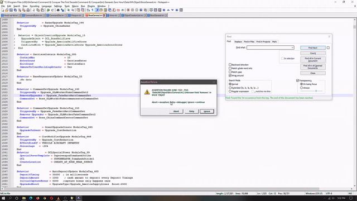Screen dimensions: 357x201
Task: Open the File menu
Action: coord(3,6)
